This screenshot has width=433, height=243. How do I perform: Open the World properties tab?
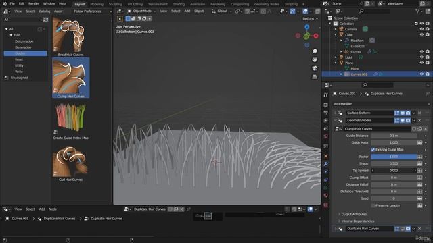coord(326,136)
